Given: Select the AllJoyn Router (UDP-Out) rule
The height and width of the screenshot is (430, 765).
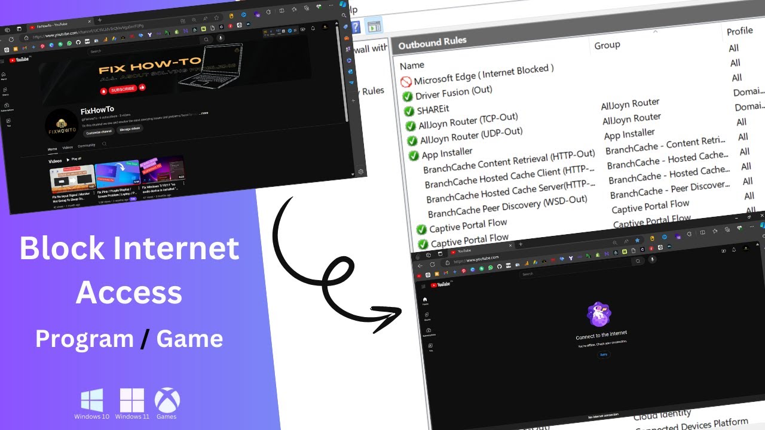Looking at the screenshot, I should [471, 136].
